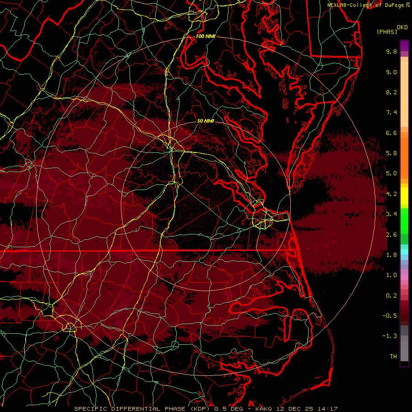
Task: Click the 1.0 scale value
Action: (391, 275)
